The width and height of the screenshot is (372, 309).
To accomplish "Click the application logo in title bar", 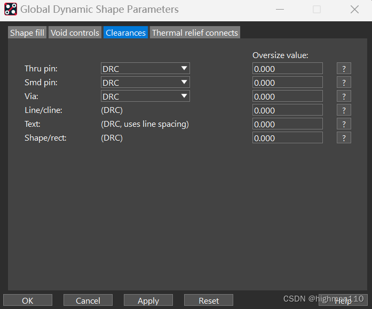I will click(11, 10).
